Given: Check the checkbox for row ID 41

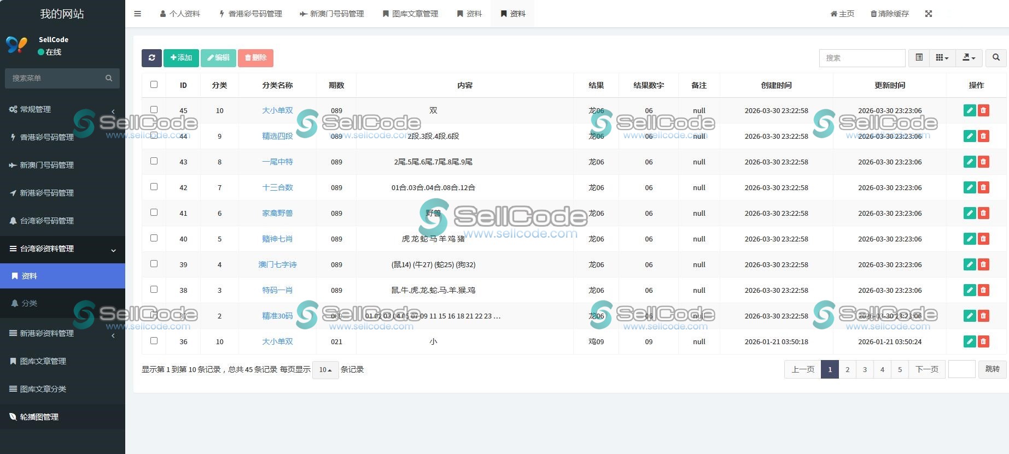Looking at the screenshot, I should 154,212.
